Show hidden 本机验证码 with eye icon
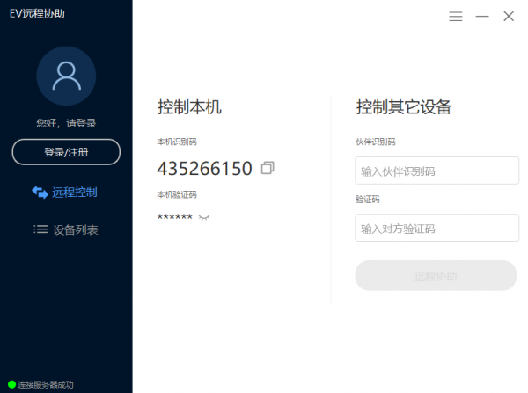 point(204,217)
